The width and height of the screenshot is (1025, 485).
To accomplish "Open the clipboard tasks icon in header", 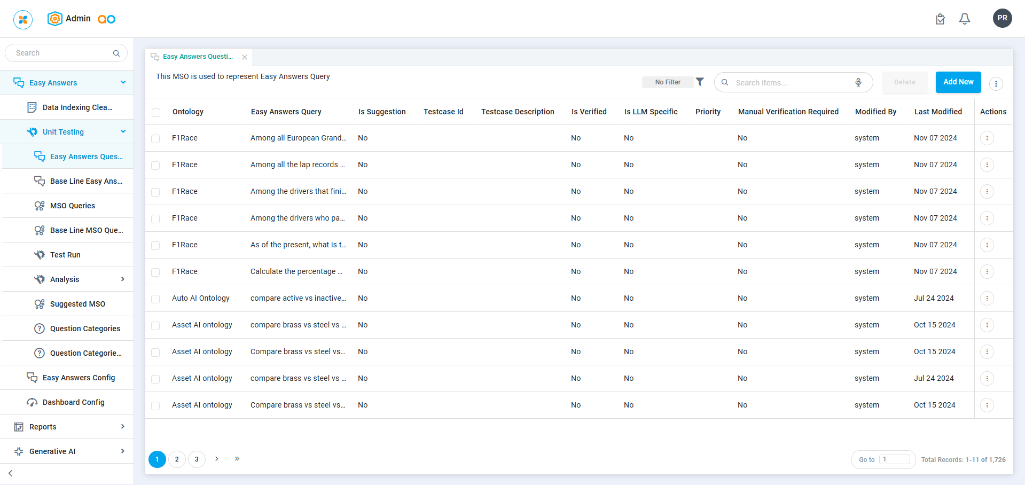I will tap(940, 19).
